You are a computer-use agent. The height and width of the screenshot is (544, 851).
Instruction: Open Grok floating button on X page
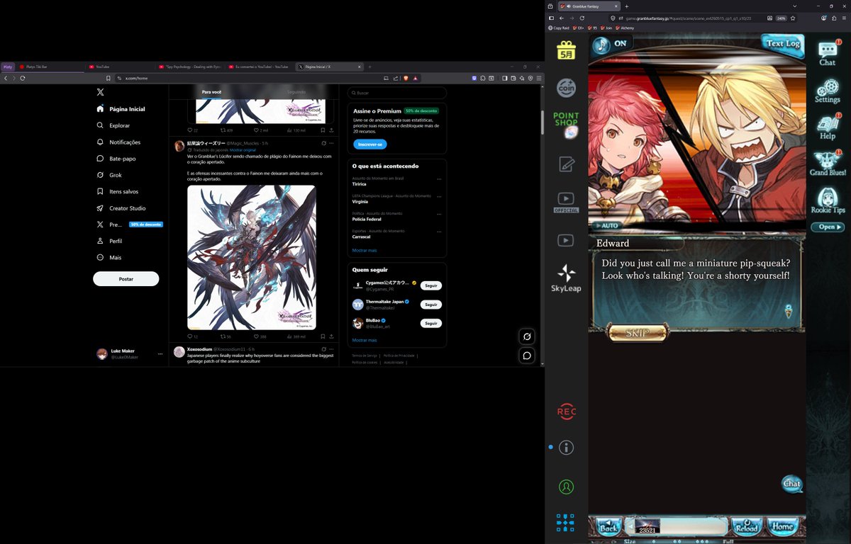coord(527,337)
